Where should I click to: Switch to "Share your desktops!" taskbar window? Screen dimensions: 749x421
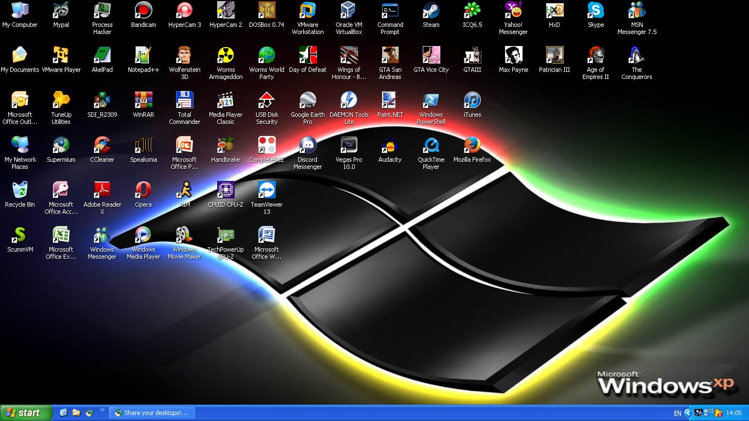[x=151, y=413]
